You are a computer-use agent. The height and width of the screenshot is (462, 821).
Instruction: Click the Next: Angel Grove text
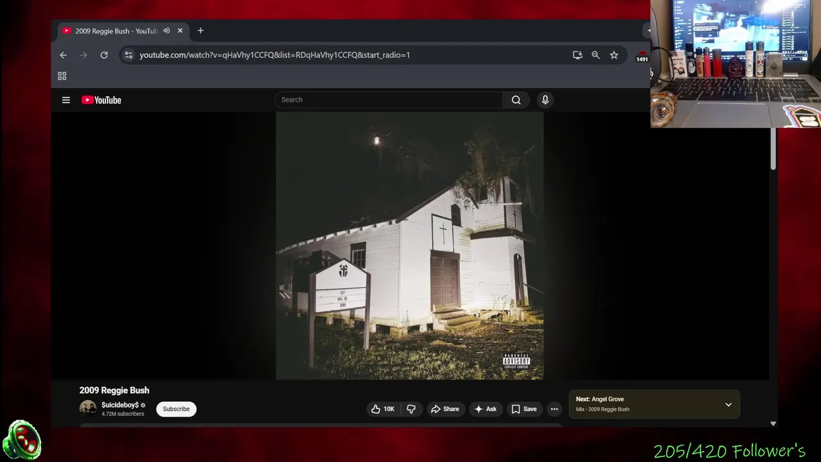600,399
